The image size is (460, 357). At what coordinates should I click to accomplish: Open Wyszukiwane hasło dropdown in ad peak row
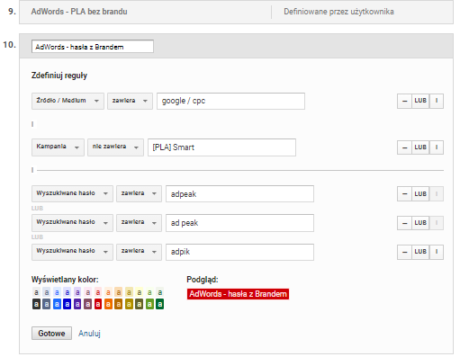pyautogui.click(x=72, y=223)
